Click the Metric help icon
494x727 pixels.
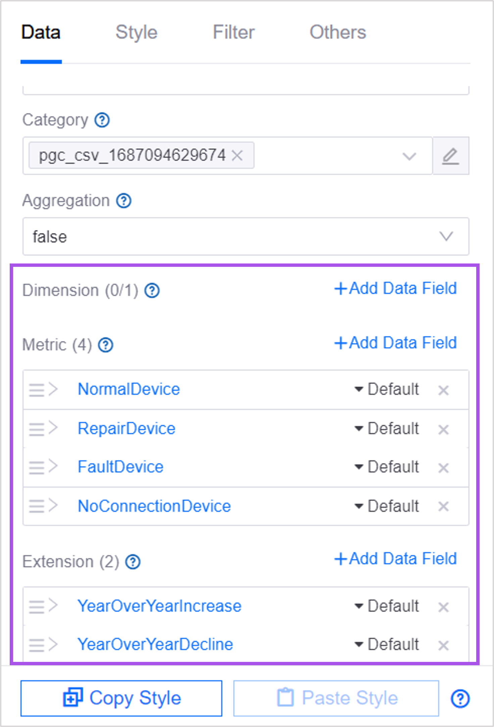point(106,345)
